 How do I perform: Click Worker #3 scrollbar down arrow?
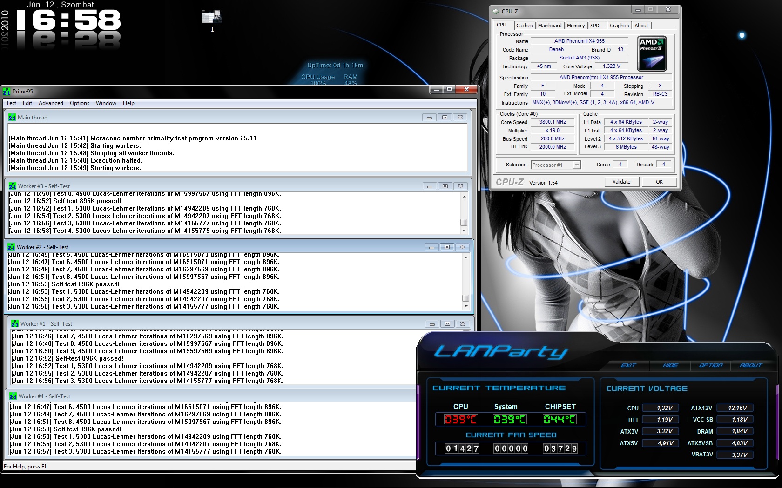[x=464, y=231]
